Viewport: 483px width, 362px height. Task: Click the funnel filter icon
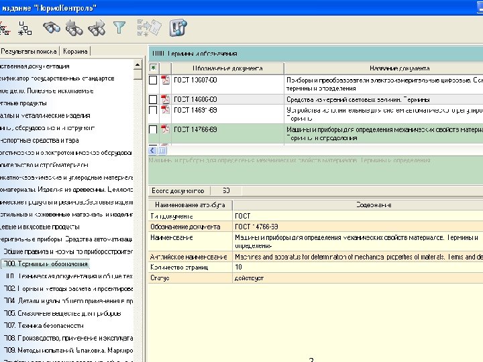coord(119,28)
